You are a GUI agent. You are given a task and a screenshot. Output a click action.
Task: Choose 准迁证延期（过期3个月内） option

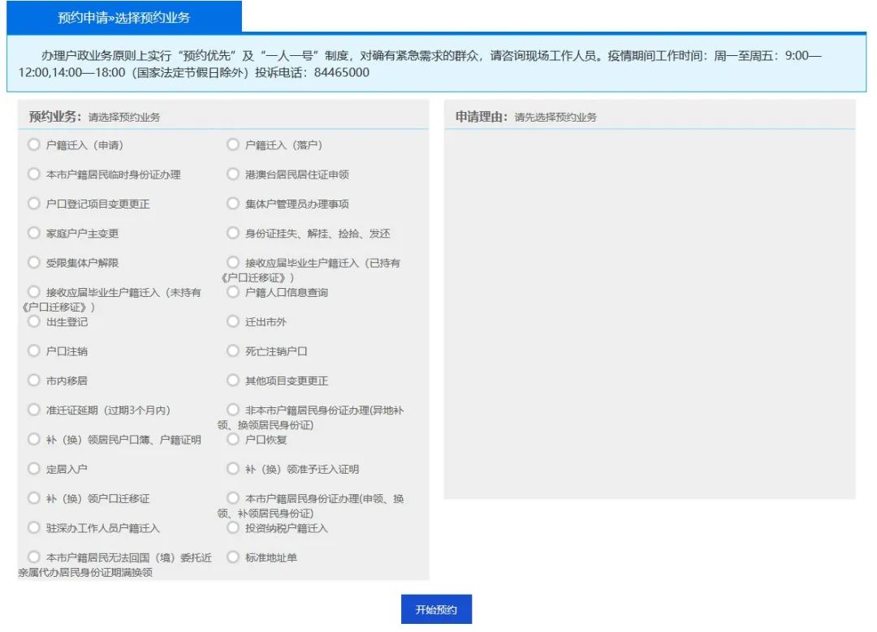[x=34, y=410]
